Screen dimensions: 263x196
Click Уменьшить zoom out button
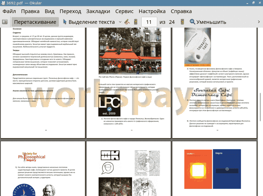coord(208,22)
